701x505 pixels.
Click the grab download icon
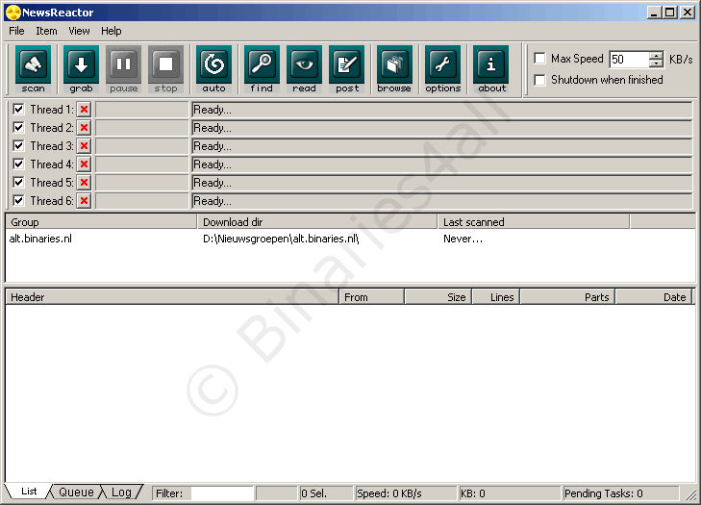(81, 69)
